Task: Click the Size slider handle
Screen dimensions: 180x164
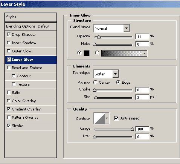Action: [x=96, y=98]
